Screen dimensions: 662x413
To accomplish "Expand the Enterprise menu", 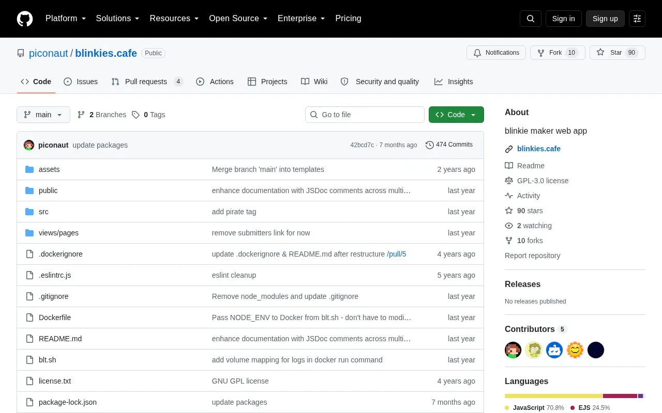I will tap(302, 19).
